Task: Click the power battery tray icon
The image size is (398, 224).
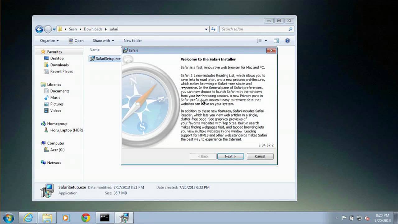Action: (352, 218)
